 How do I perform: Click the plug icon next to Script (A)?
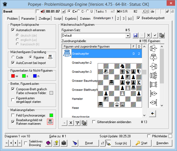point(108,143)
